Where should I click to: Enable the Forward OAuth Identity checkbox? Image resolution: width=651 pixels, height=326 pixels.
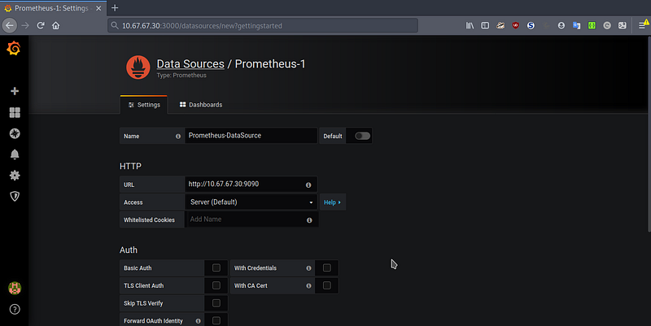click(x=216, y=320)
